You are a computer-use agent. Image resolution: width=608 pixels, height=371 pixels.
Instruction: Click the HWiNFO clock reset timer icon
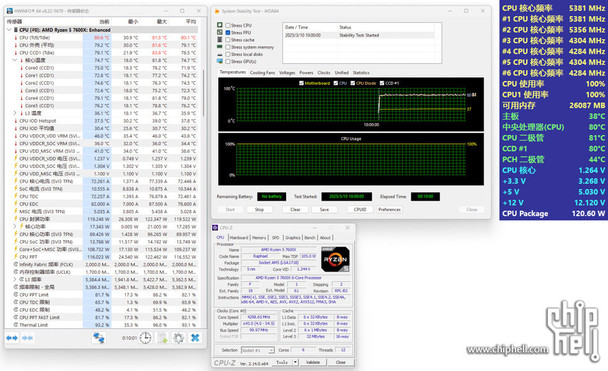coord(145,338)
